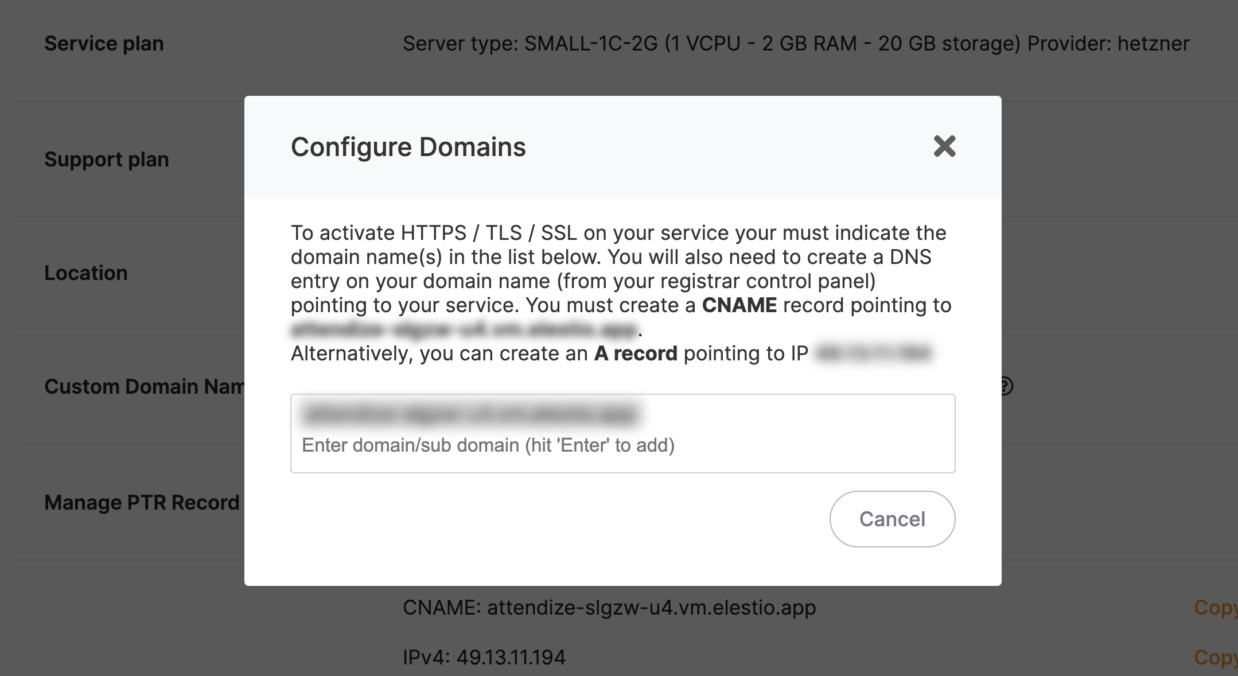Image resolution: width=1238 pixels, height=676 pixels.
Task: Click the Enter domain placeholder text
Action: (489, 444)
